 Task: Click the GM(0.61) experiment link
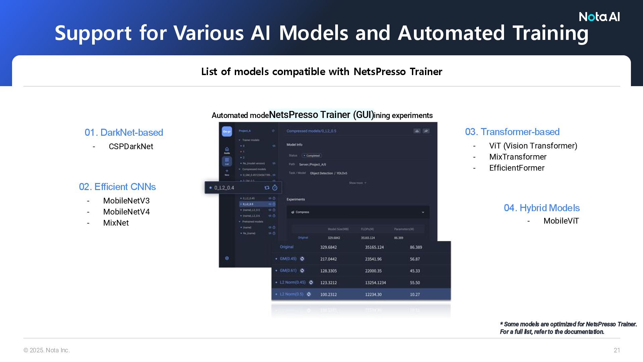pyautogui.click(x=288, y=270)
